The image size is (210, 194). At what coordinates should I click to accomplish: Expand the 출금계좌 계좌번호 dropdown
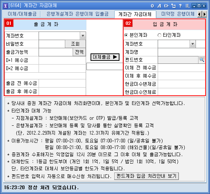[83, 36]
